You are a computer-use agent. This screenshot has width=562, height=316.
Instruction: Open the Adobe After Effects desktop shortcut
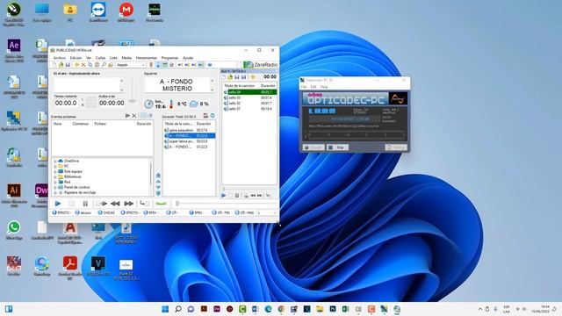click(14, 50)
